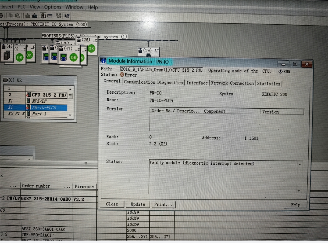Click the (0) UR rack icon

(5, 80)
